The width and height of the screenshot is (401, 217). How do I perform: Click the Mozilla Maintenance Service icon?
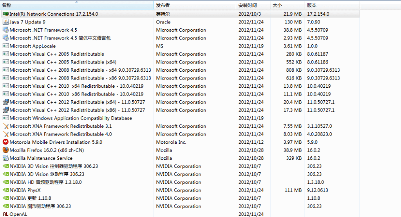pyautogui.click(x=5, y=158)
